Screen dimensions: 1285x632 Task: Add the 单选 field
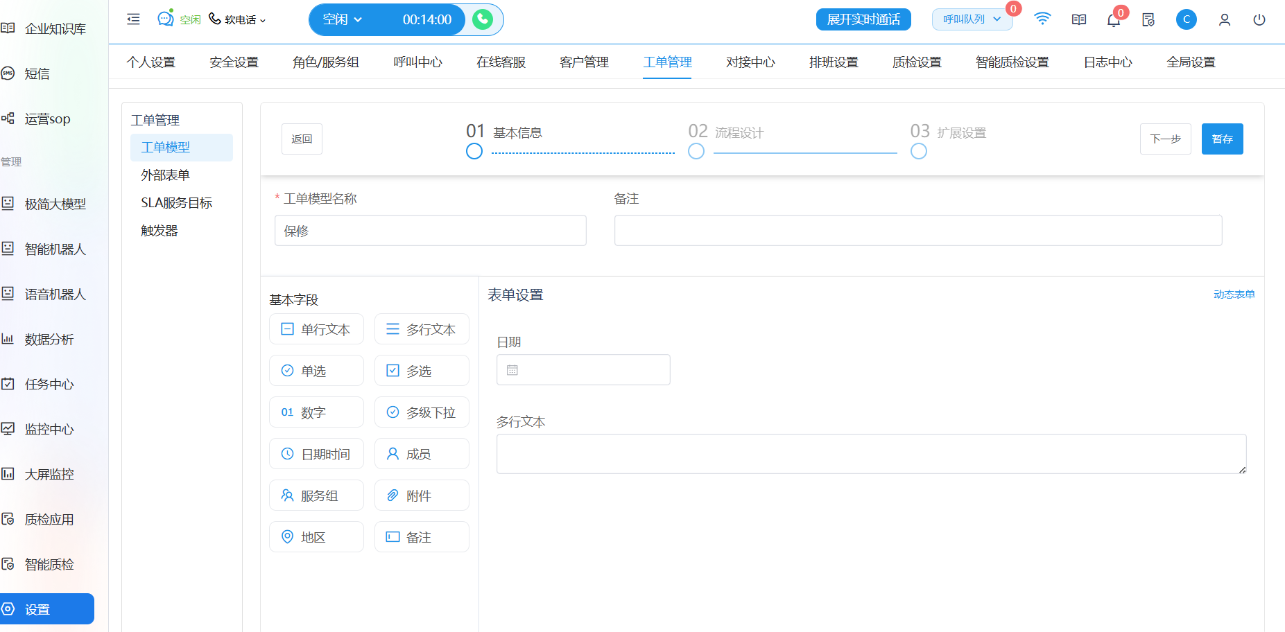click(316, 371)
